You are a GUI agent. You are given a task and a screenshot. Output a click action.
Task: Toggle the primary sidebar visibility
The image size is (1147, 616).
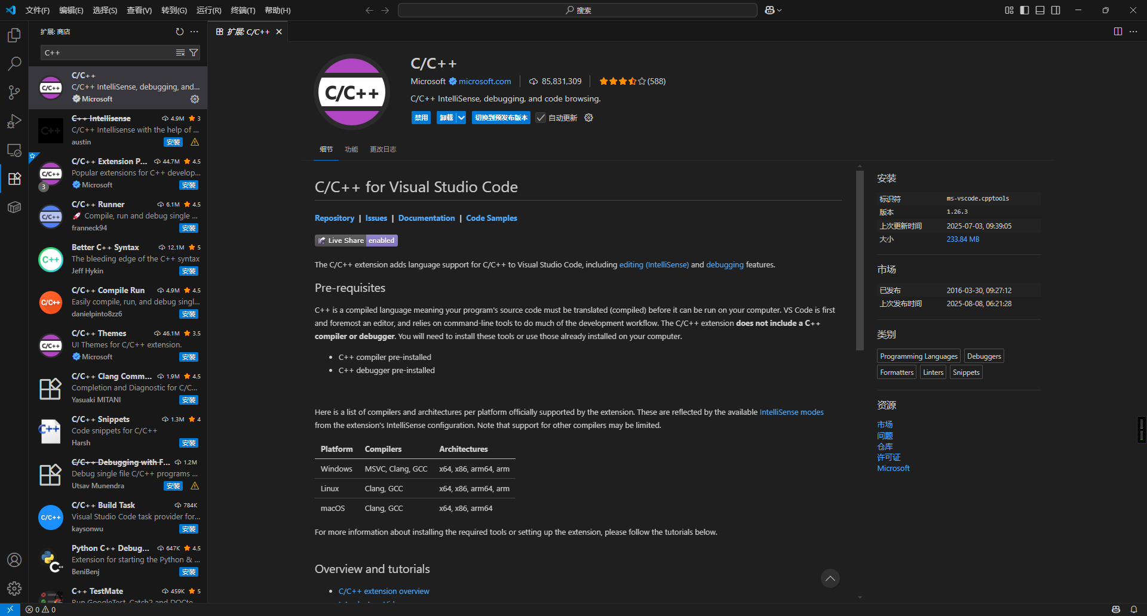[1024, 10]
